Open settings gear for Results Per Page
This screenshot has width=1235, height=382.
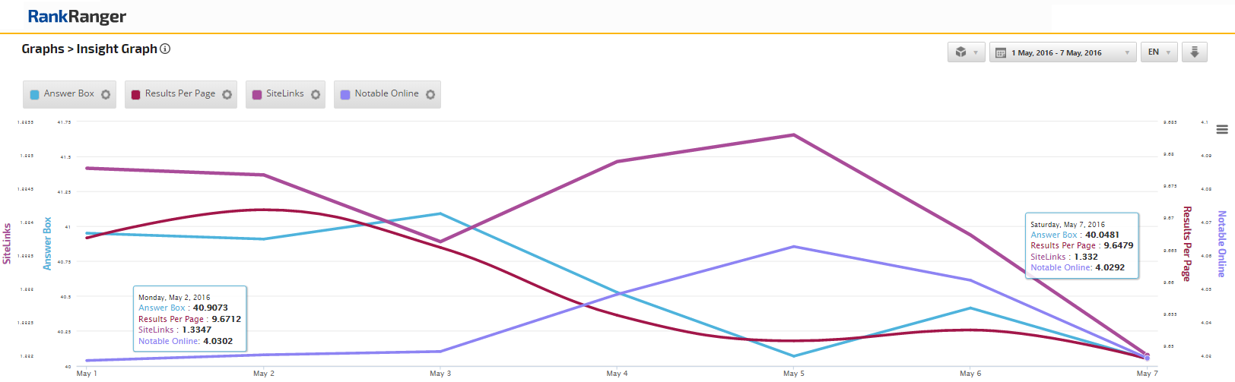point(227,95)
